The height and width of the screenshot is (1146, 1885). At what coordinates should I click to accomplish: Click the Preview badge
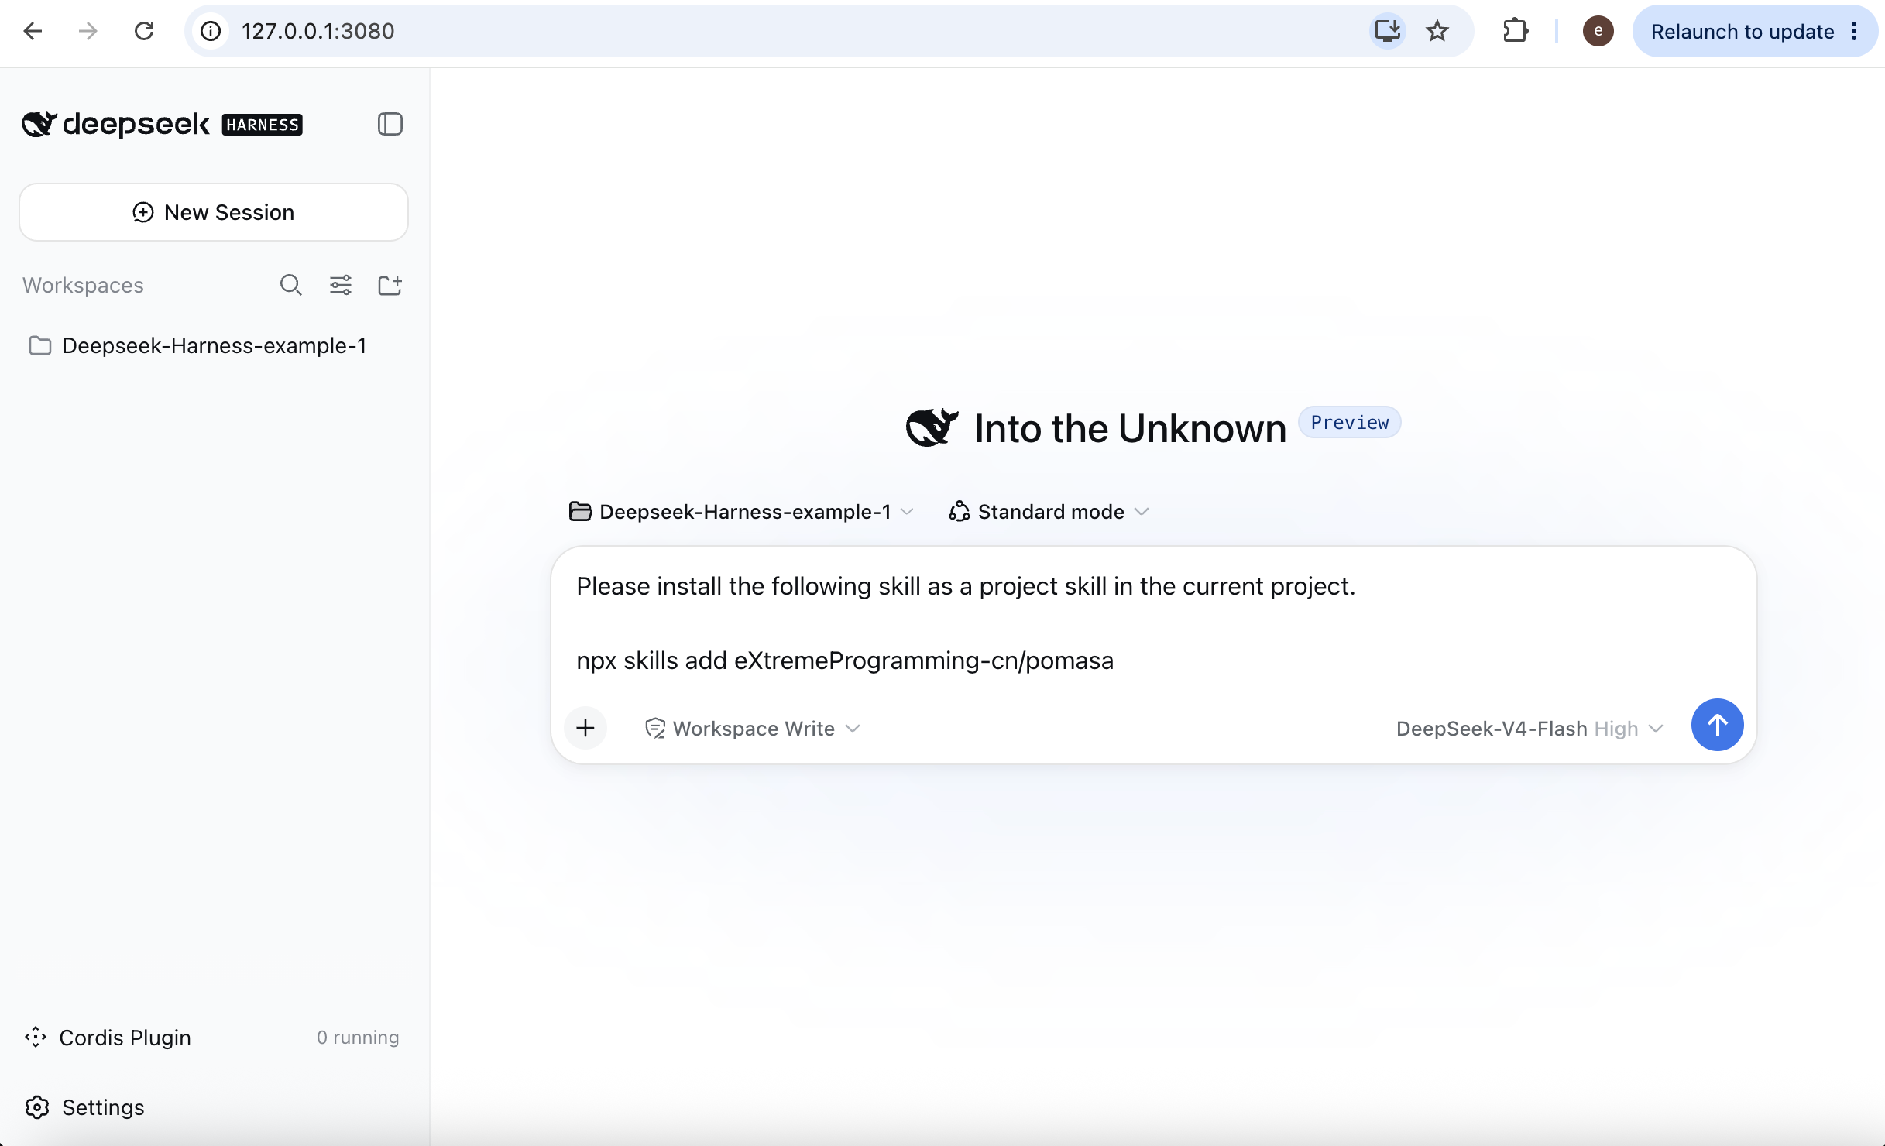click(x=1349, y=422)
